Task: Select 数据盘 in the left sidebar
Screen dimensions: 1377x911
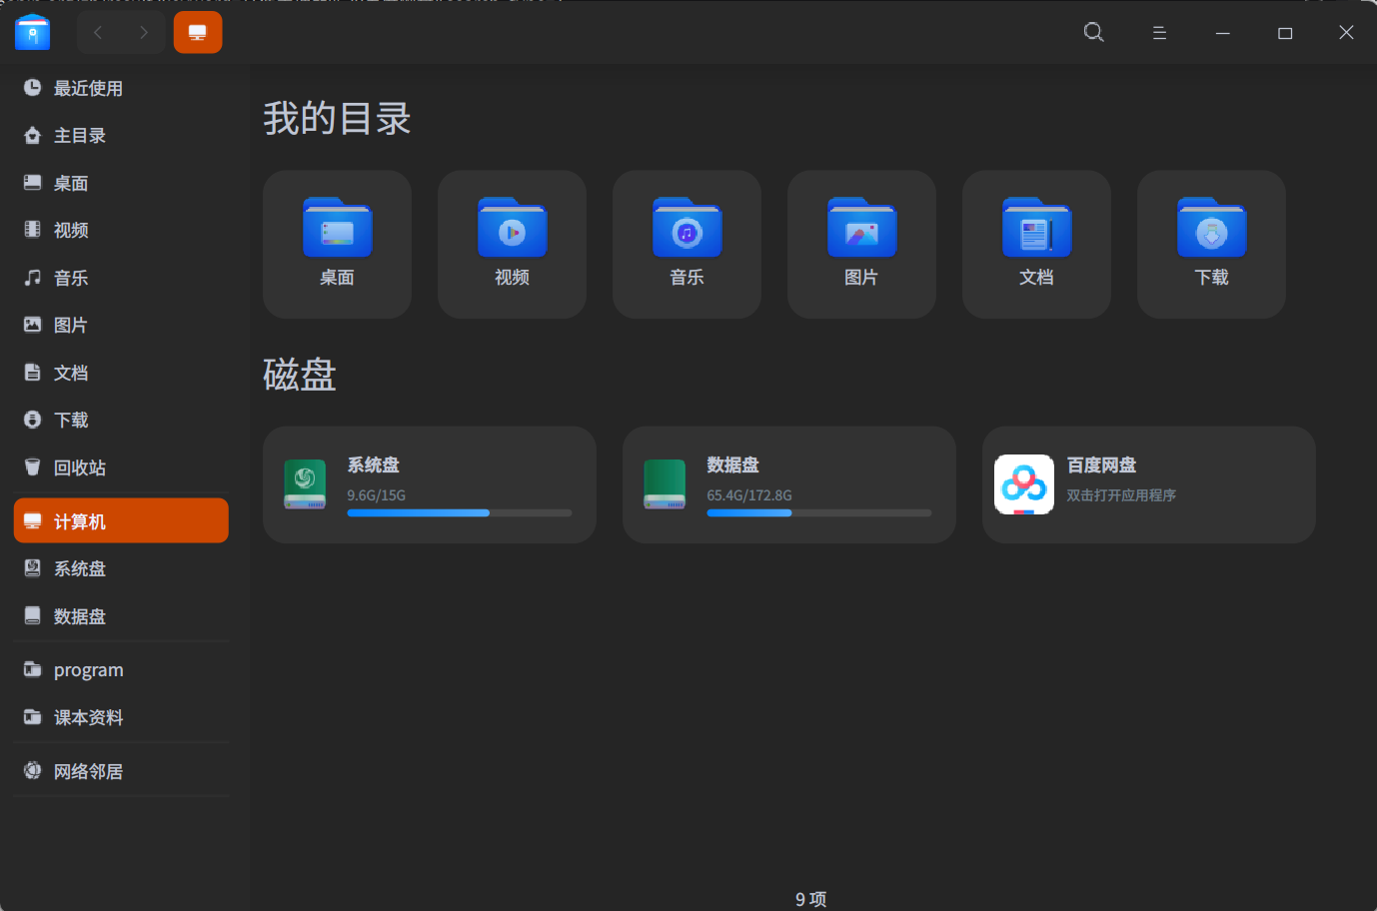Action: [79, 616]
